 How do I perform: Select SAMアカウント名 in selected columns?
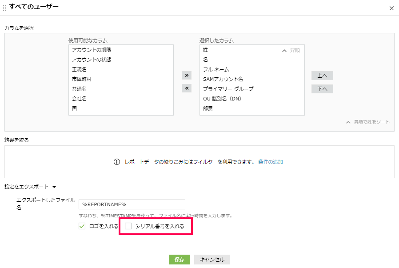(223, 79)
